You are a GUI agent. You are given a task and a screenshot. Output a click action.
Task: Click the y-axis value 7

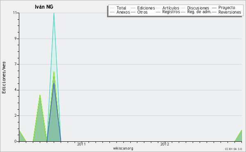click(x=16, y=64)
